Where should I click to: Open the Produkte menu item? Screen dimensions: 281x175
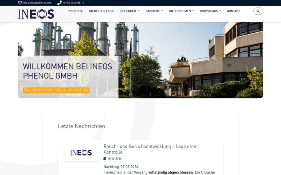point(75,11)
